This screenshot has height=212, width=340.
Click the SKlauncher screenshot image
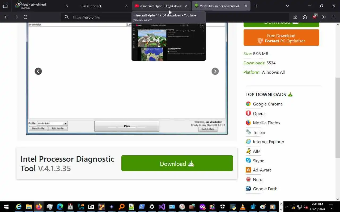coord(127,78)
